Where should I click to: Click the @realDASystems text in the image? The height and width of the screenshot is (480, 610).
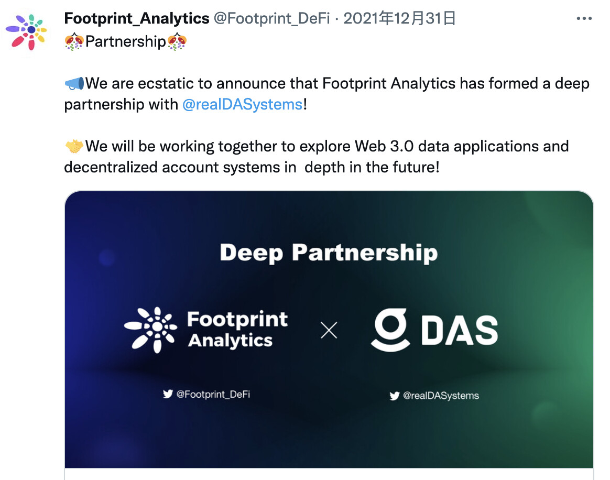(441, 396)
